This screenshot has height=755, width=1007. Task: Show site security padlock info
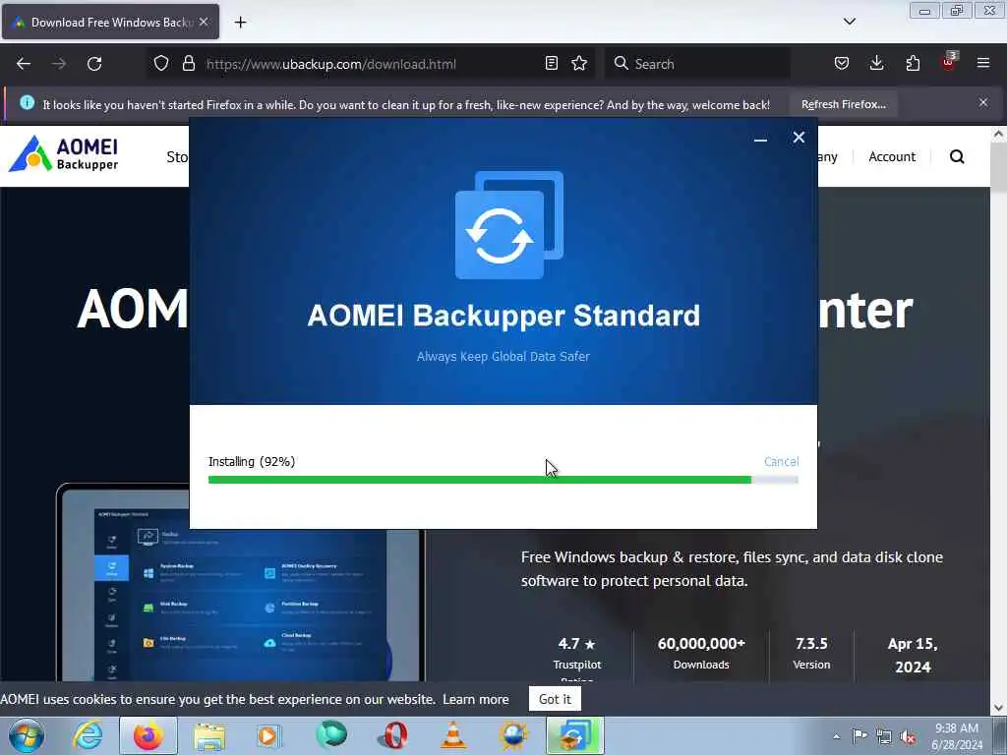click(188, 64)
